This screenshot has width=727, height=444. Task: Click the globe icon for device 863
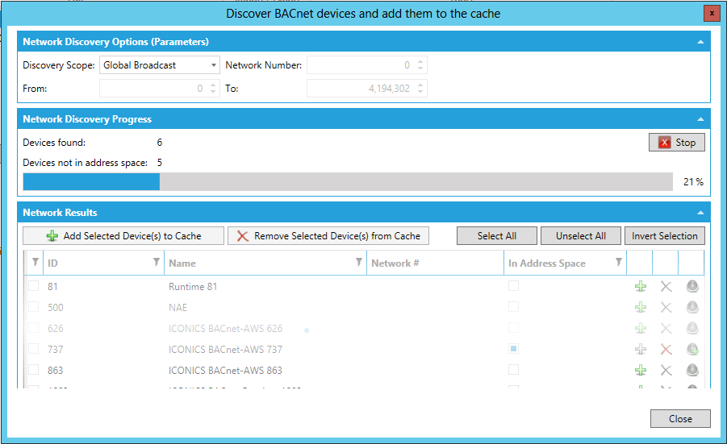tap(691, 370)
